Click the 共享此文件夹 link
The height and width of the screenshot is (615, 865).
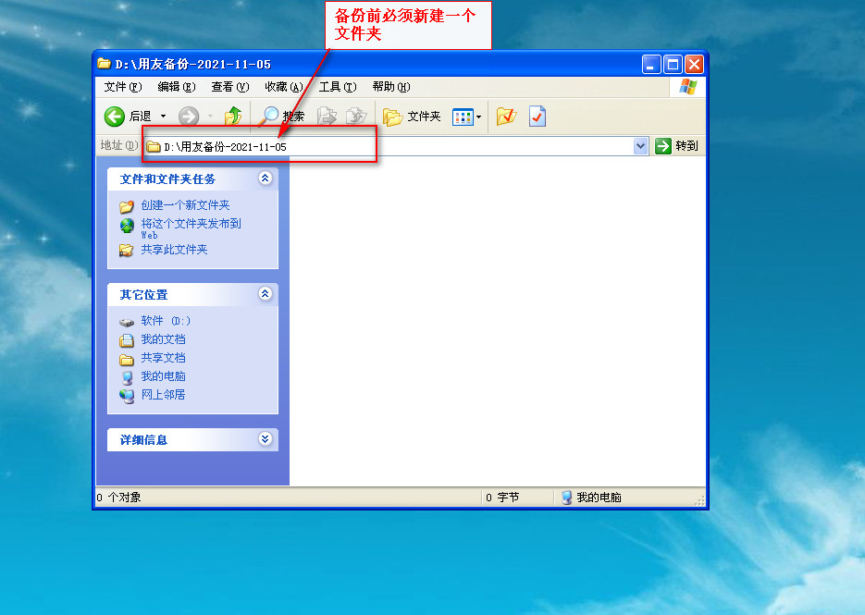click(x=174, y=250)
